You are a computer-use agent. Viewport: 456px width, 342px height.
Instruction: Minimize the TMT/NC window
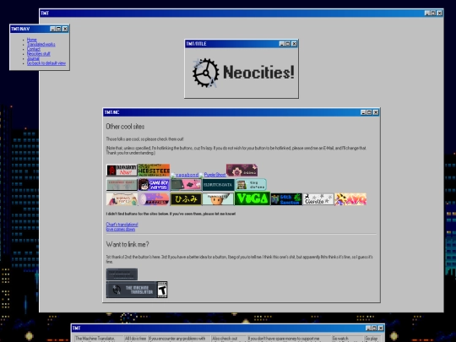tap(363, 112)
